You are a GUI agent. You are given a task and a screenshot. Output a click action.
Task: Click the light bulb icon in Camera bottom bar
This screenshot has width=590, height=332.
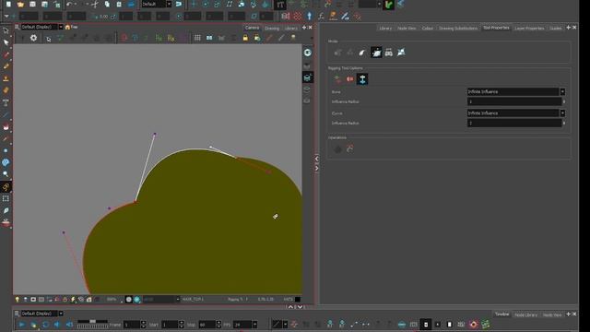[17, 300]
